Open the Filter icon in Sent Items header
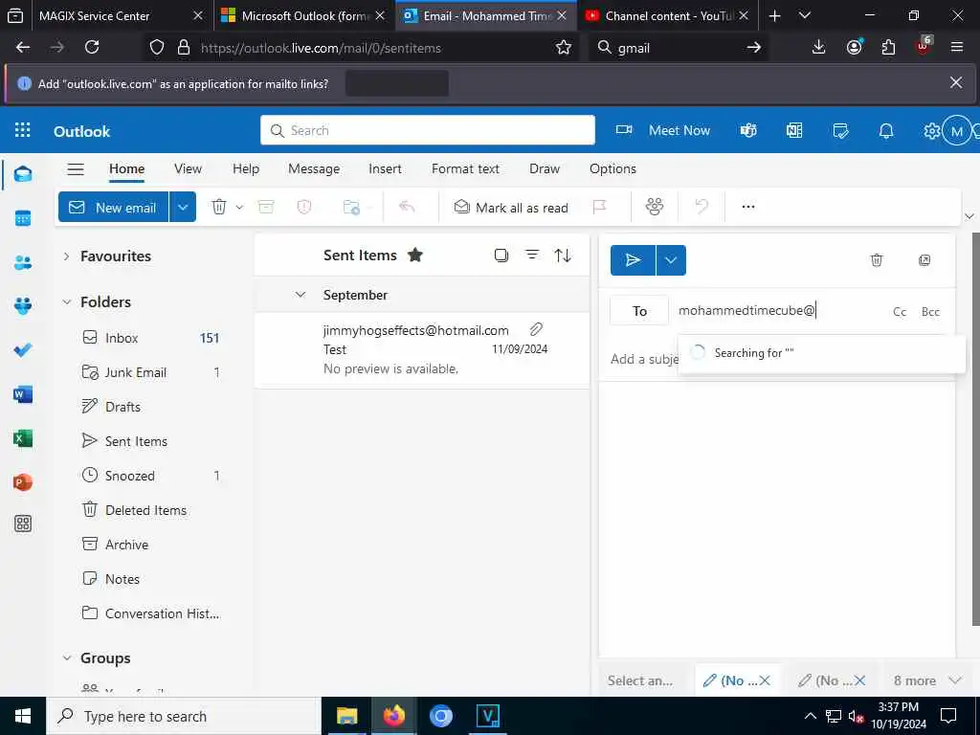This screenshot has width=980, height=735. click(532, 255)
